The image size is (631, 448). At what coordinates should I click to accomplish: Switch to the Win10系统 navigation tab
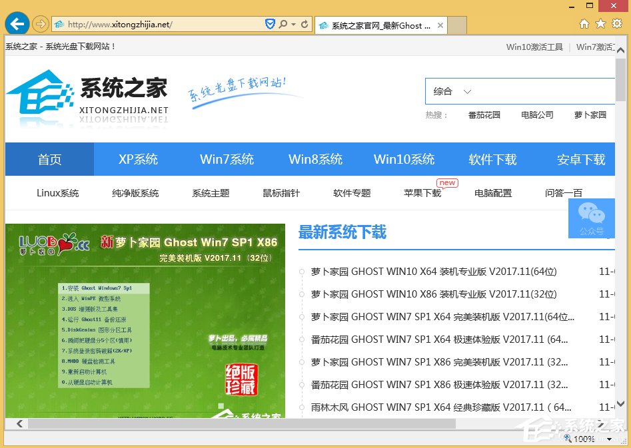(404, 159)
